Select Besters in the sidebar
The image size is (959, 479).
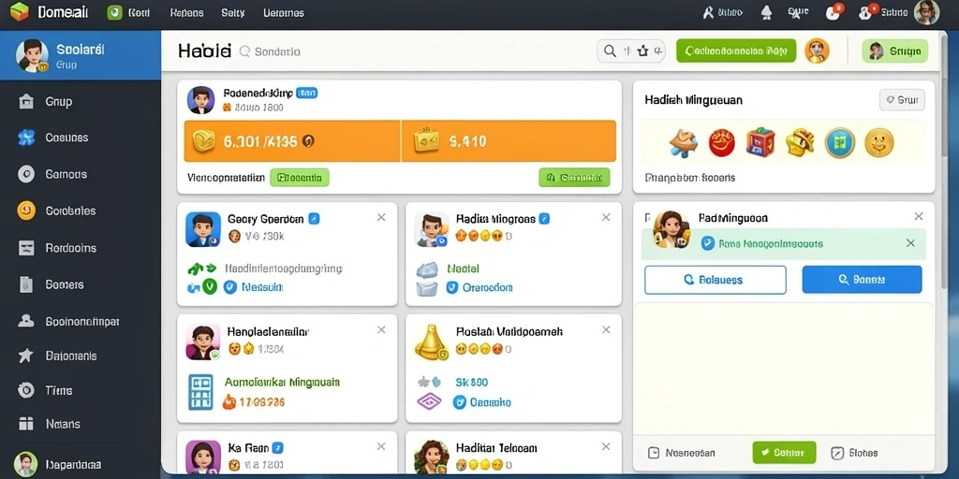tap(65, 284)
